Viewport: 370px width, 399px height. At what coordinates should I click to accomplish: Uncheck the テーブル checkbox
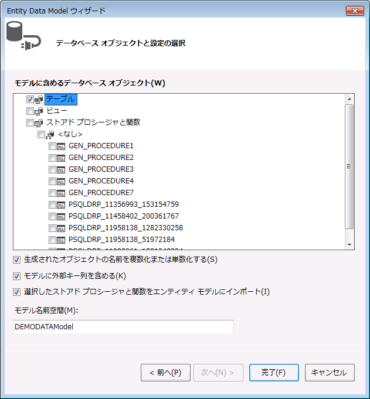coord(30,100)
